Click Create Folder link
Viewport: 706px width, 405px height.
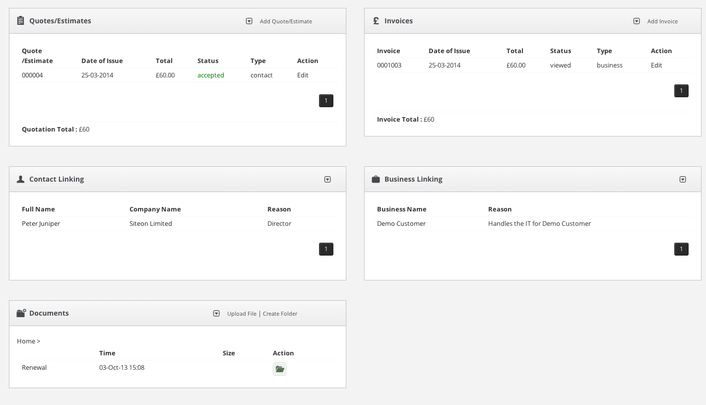click(x=280, y=314)
